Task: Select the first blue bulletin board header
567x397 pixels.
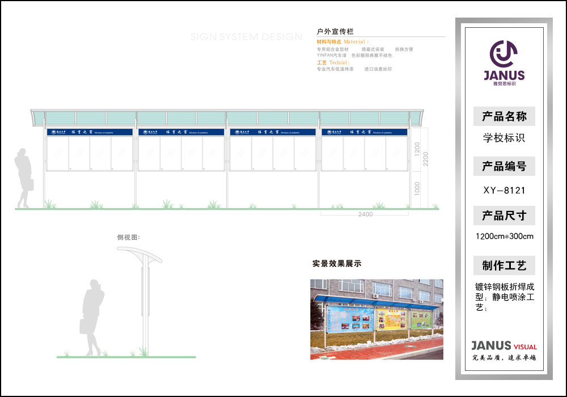Action: (90, 132)
